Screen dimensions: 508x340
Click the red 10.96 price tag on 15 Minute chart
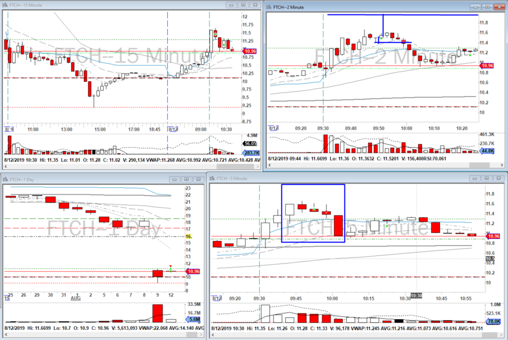[249, 51]
